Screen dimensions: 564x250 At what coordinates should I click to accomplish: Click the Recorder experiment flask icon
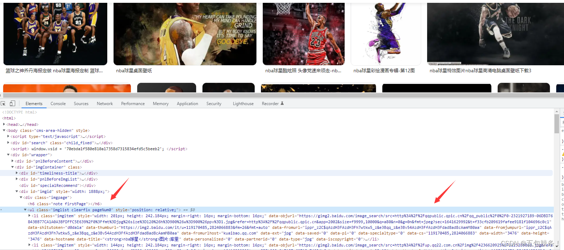point(282,103)
